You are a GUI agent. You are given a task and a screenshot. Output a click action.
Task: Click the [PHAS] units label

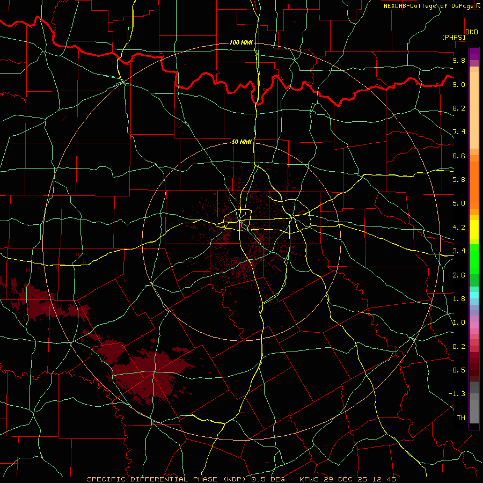[453, 37]
